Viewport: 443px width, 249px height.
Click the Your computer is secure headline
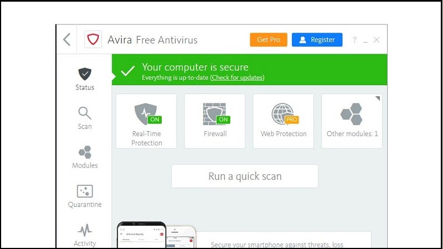(195, 67)
